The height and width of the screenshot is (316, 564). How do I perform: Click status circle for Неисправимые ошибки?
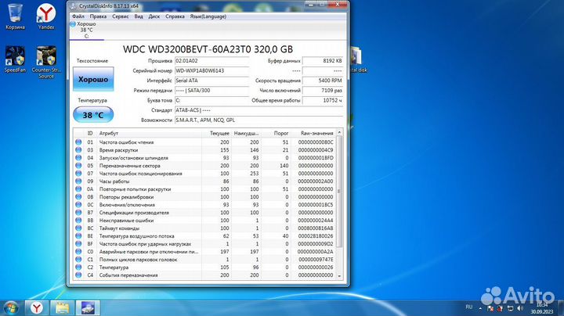tap(78, 221)
